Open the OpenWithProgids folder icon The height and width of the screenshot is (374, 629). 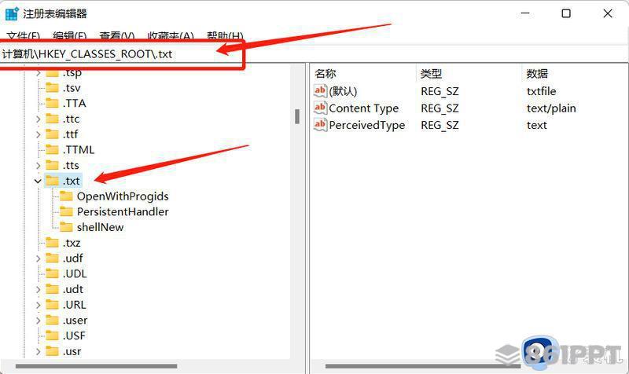click(66, 196)
